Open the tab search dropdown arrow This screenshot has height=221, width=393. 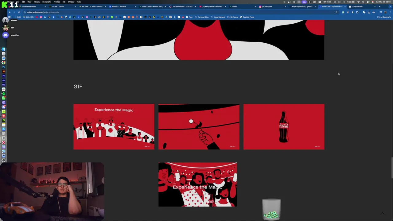tap(390, 6)
